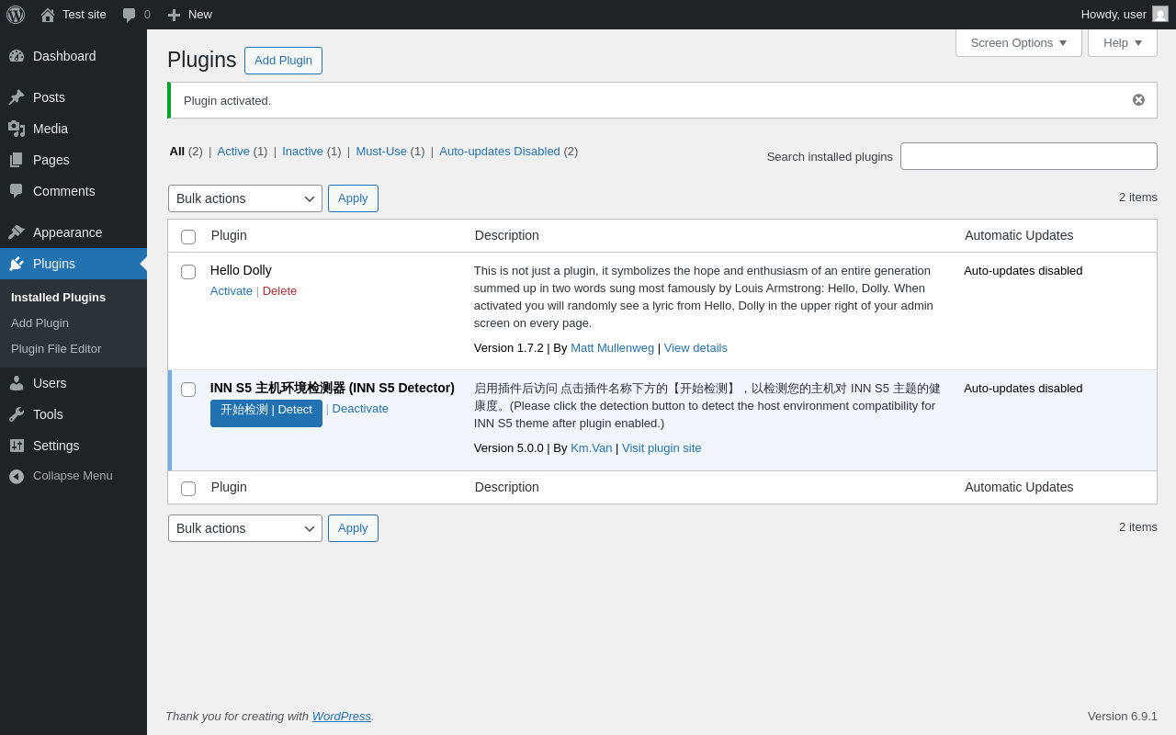Click the Tools wrench icon
This screenshot has width=1176, height=735.
pos(17,414)
